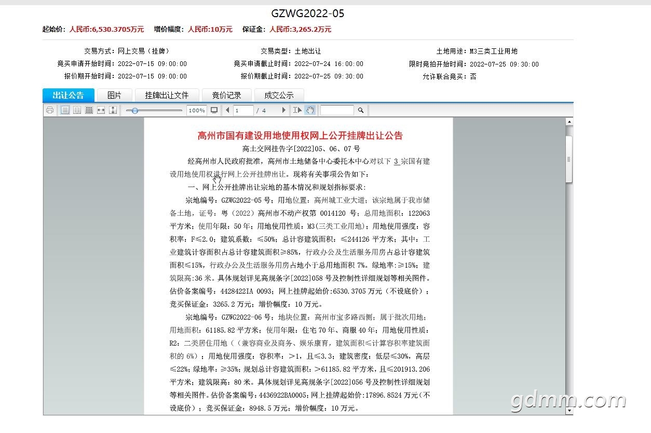The width and height of the screenshot is (651, 433).
Task: Go to next page arrow
Action: (x=283, y=110)
